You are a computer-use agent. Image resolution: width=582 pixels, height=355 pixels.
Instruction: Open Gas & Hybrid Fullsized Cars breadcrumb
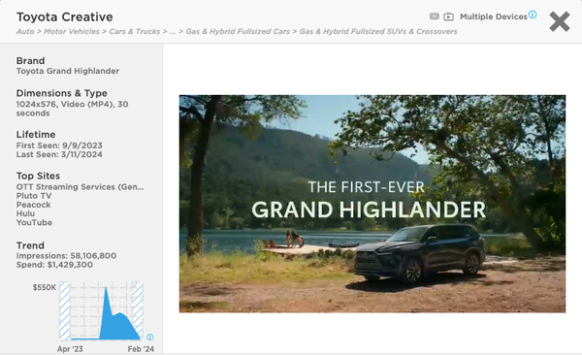(x=238, y=32)
